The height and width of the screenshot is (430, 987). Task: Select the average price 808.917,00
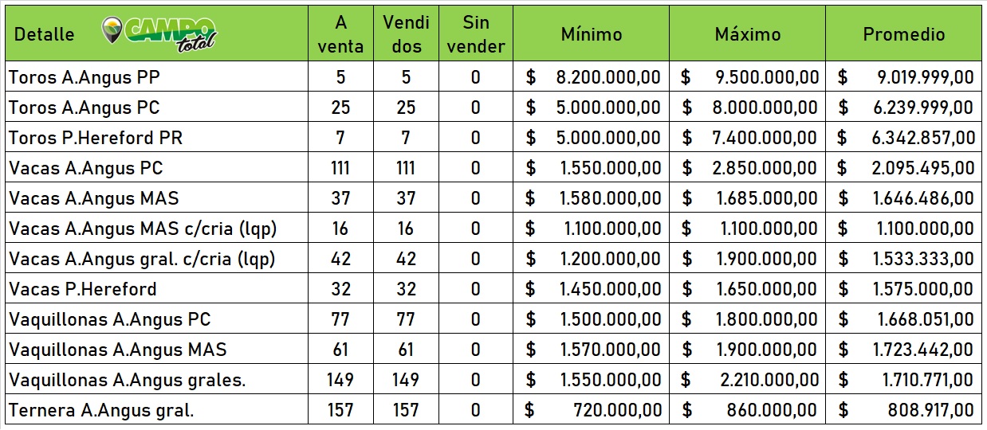coord(930,411)
